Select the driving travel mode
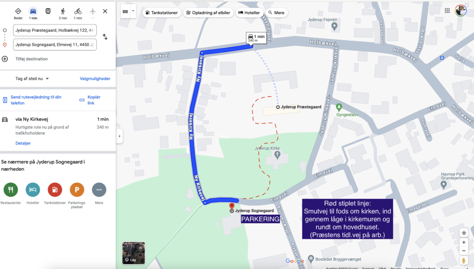Screen dimensions: 474x269 coord(33,12)
